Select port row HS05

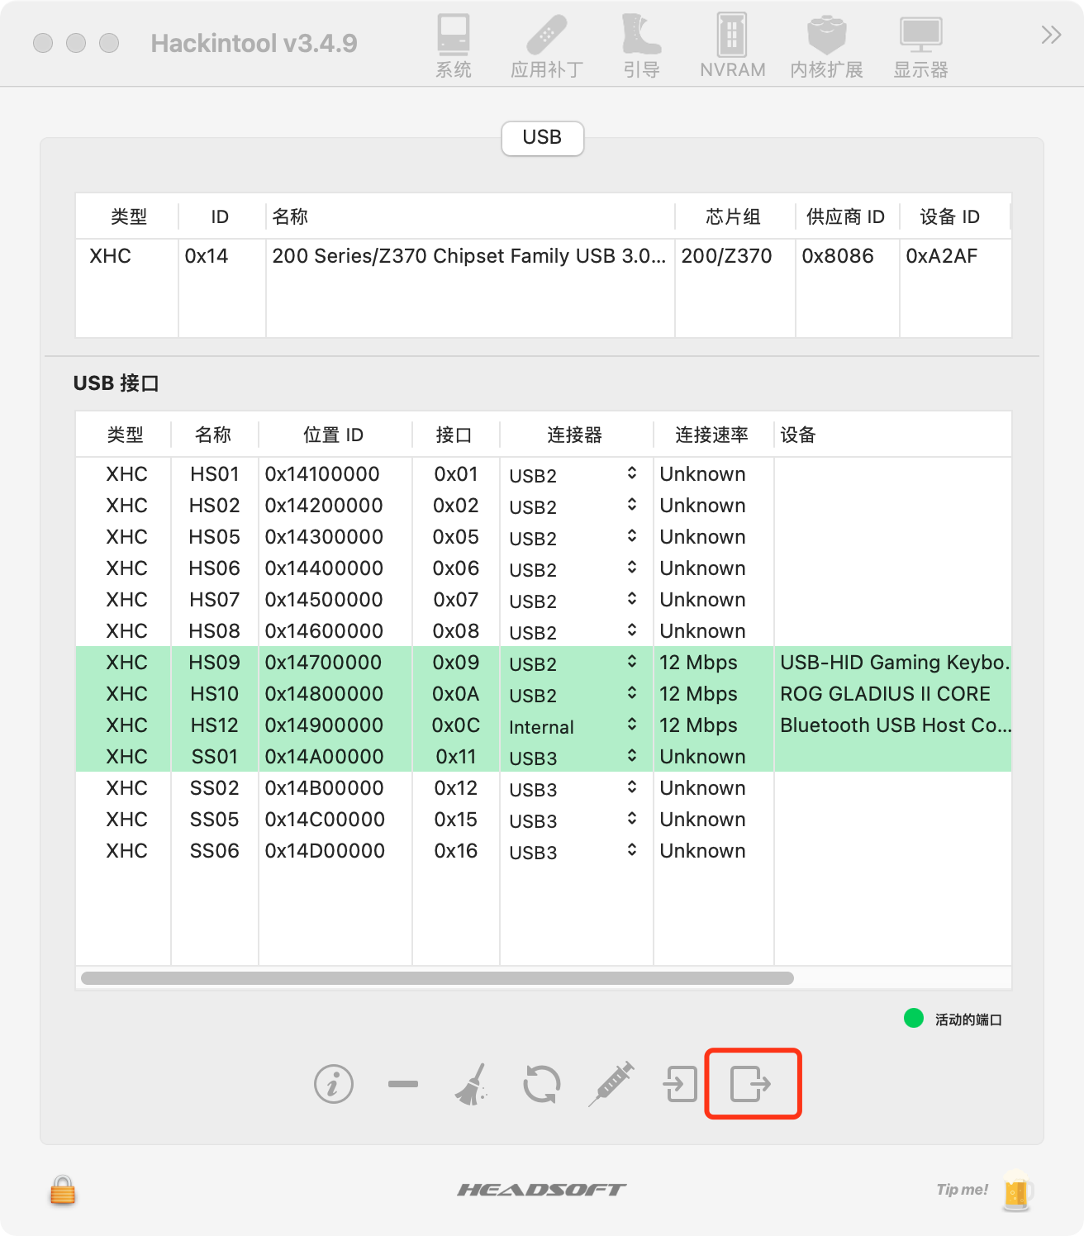click(x=544, y=536)
